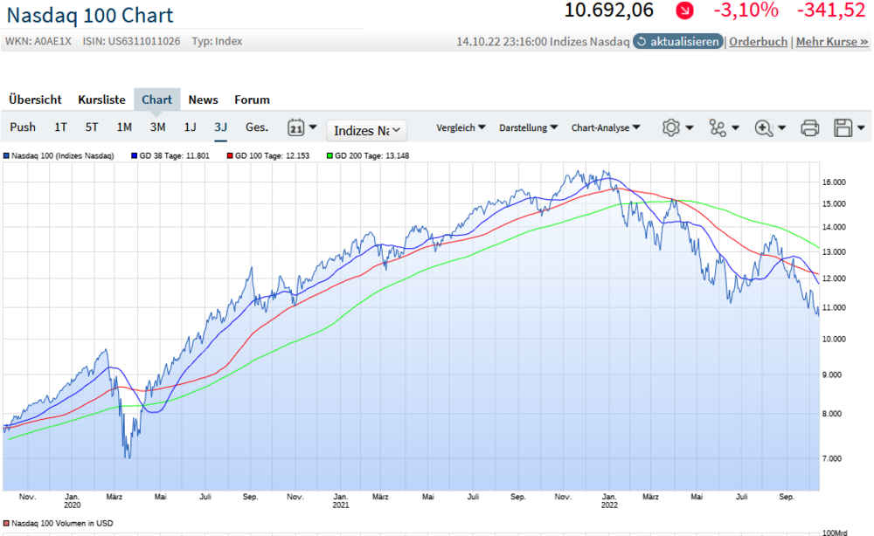Click the -341,52 points change value
The image size is (874, 536).
(x=831, y=10)
